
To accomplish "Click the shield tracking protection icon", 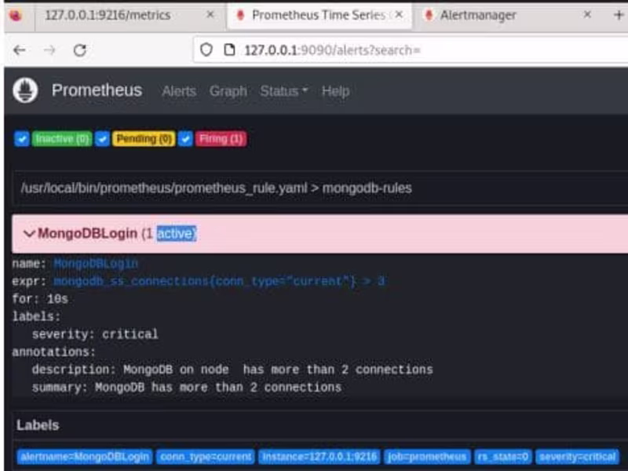I will click(206, 50).
